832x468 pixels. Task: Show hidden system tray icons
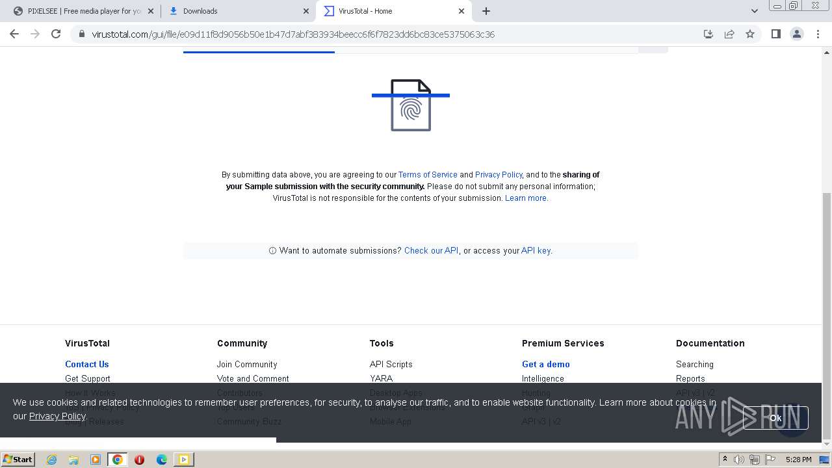coord(725,459)
